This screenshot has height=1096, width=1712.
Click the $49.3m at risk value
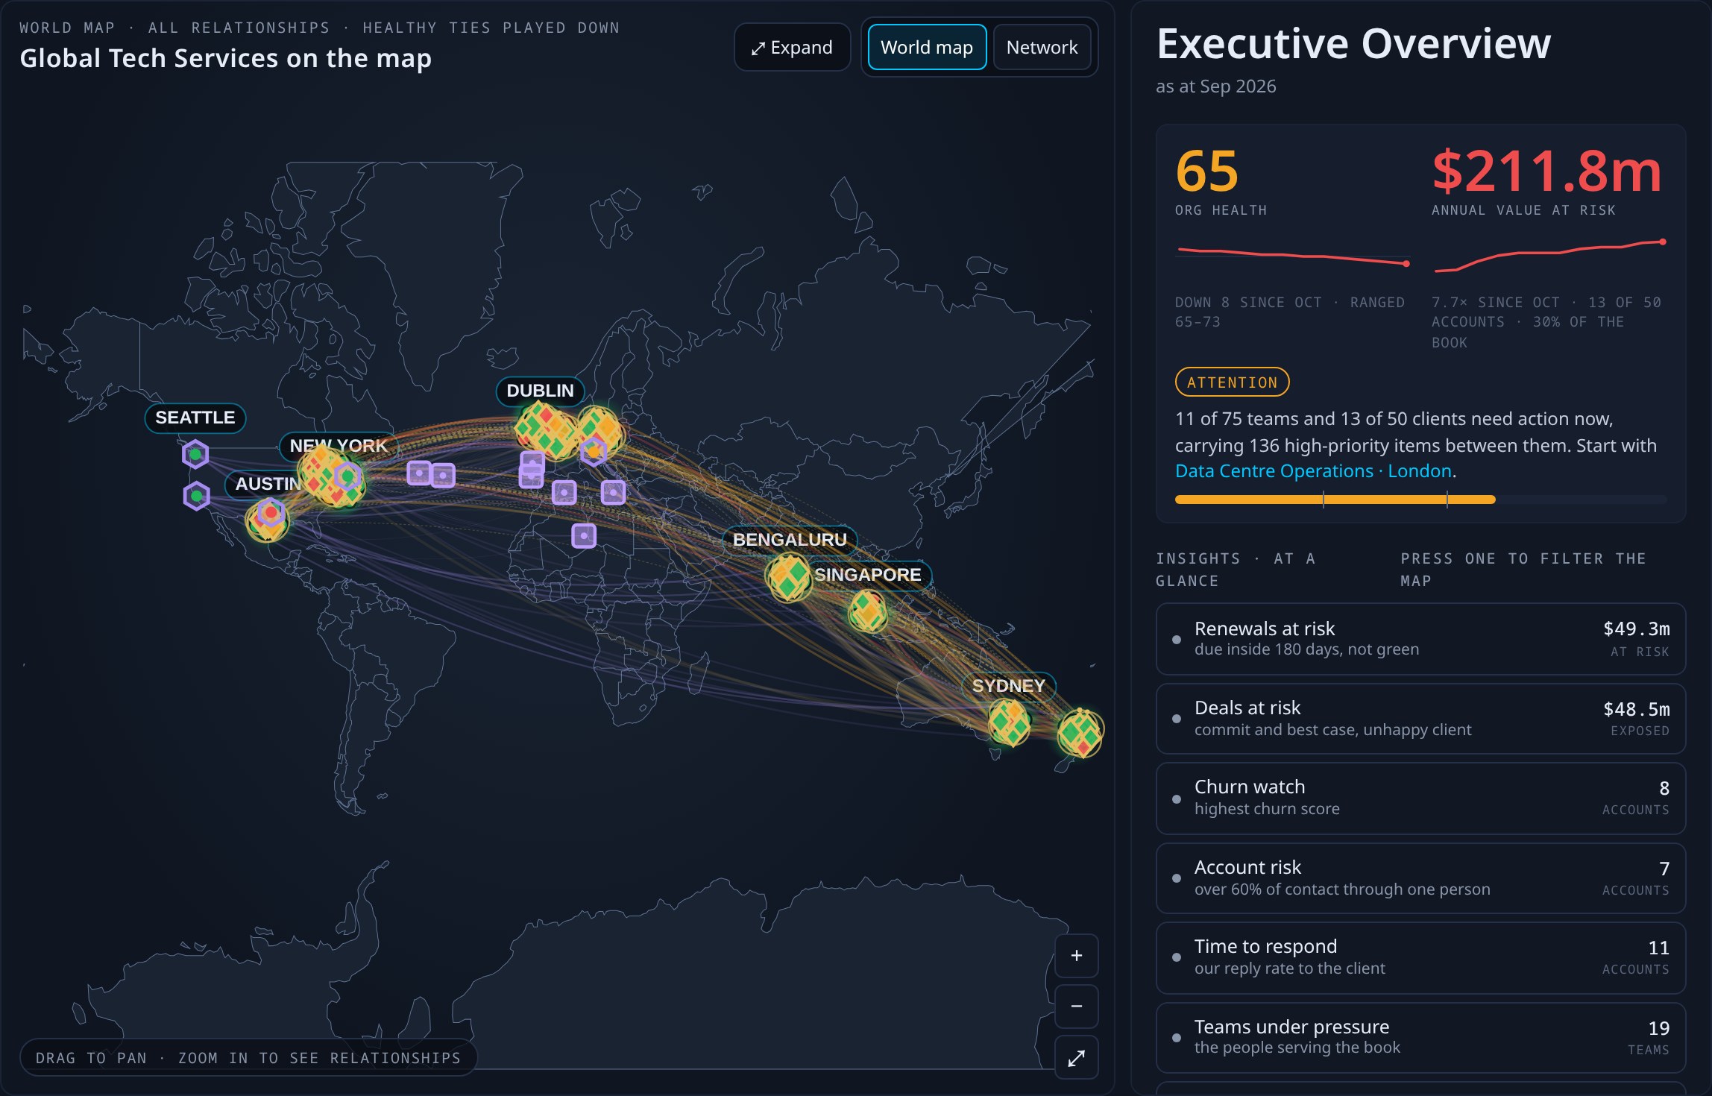(1636, 629)
